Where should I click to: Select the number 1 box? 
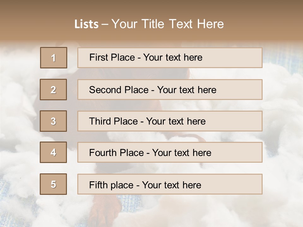(53, 58)
